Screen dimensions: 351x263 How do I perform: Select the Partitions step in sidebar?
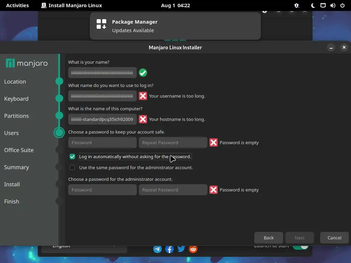16,116
